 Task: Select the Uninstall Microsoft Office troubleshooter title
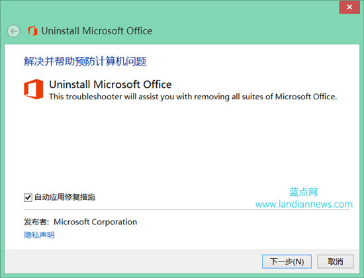(x=111, y=84)
